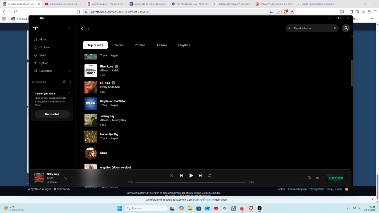
Task: Dismiss the Transfer your music card
Action: click(69, 93)
